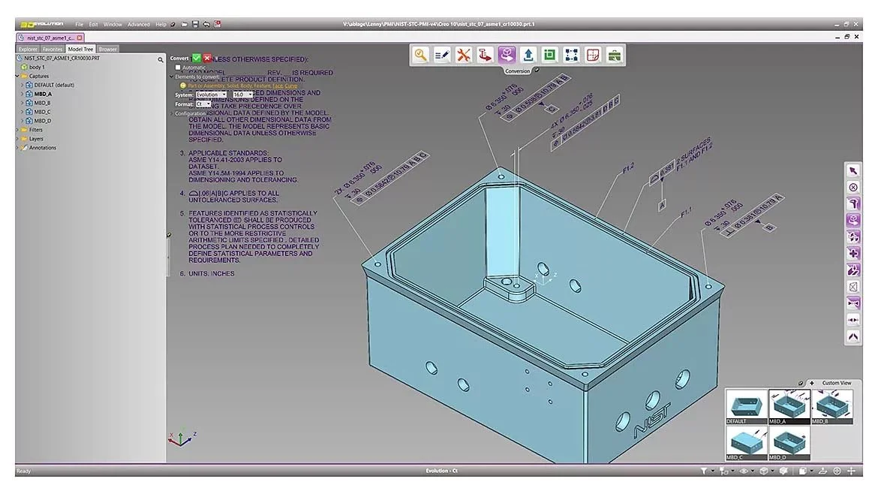Enable the Automatic checkbox in Convert panel
Screen dimensions: 878x494
click(x=178, y=67)
